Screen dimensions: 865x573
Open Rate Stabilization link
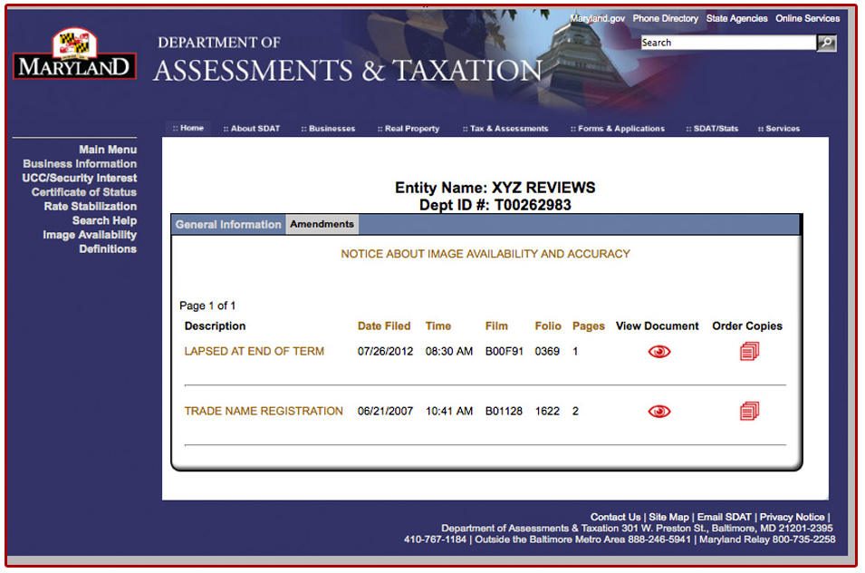[x=91, y=207]
